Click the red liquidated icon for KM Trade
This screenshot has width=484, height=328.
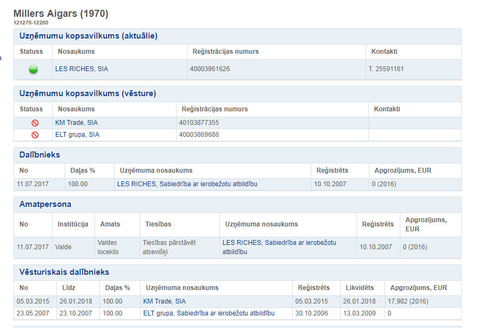pos(35,123)
